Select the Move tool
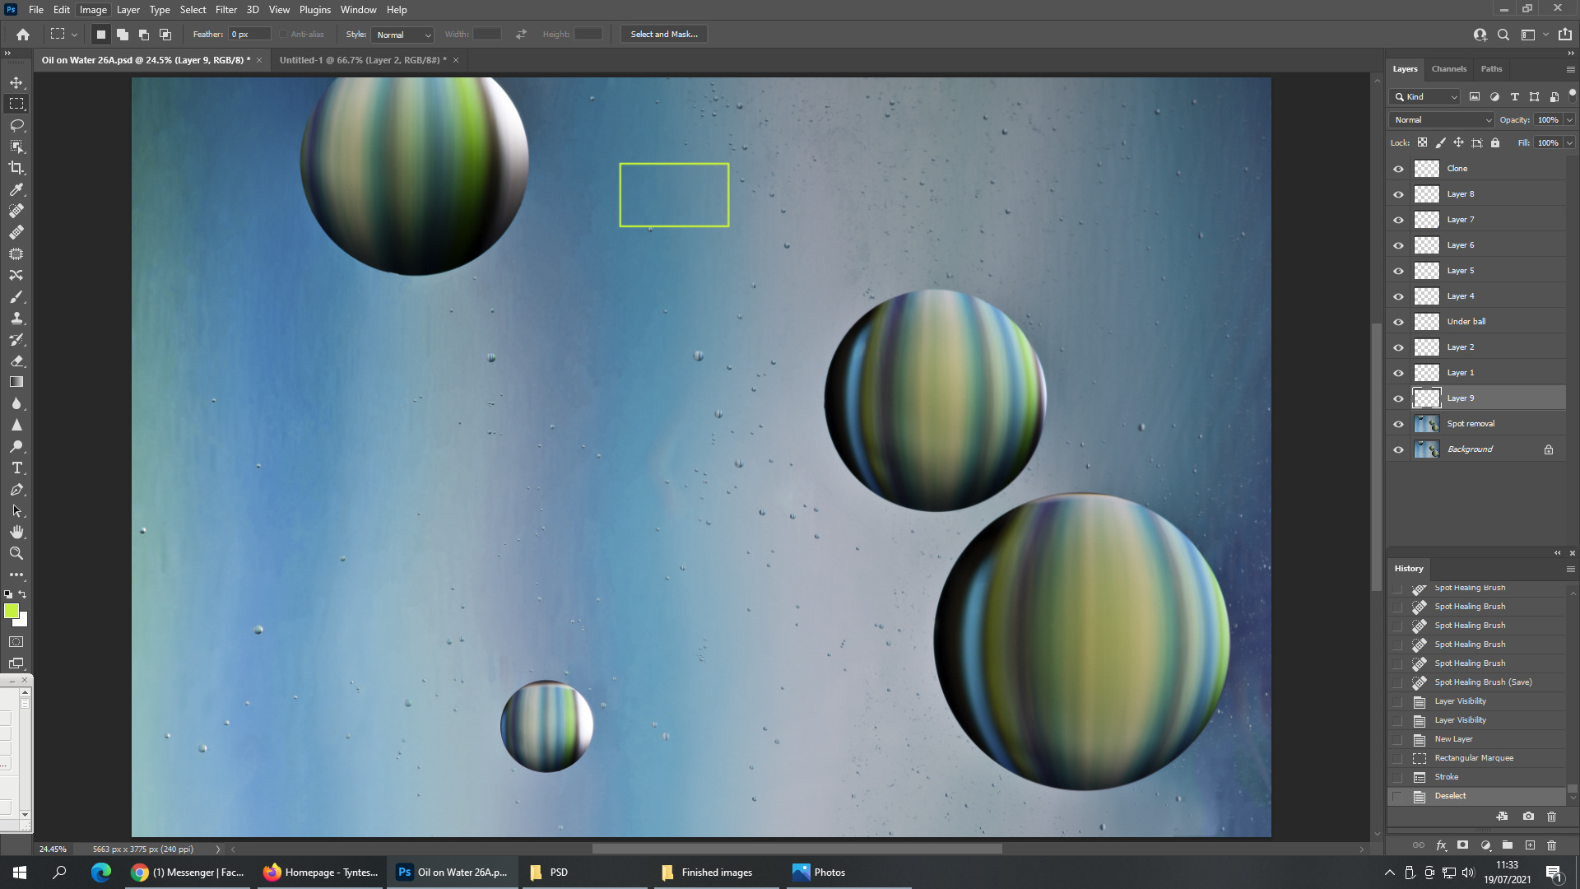Screen dimensions: 1580x889 click(x=16, y=82)
